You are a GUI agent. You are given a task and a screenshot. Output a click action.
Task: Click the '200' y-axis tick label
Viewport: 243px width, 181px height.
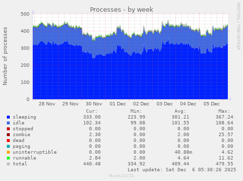coord(25,65)
